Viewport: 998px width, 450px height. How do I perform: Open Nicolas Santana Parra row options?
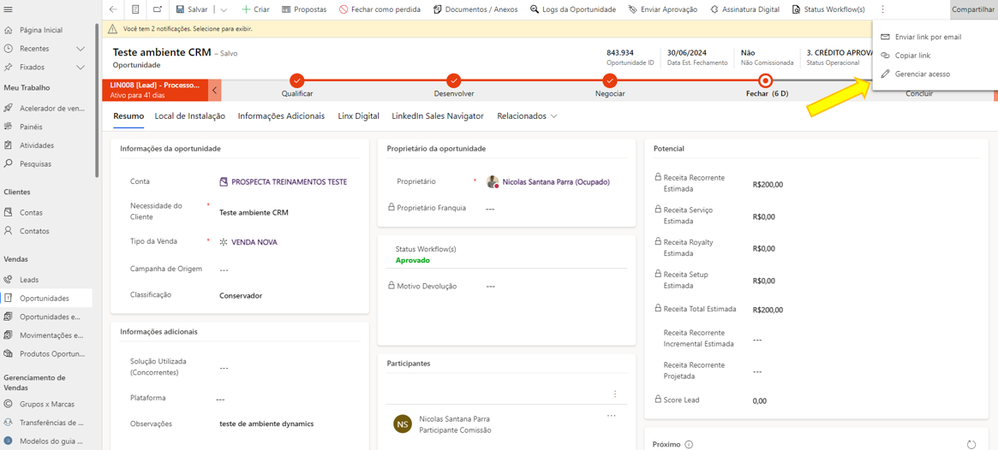tap(612, 416)
